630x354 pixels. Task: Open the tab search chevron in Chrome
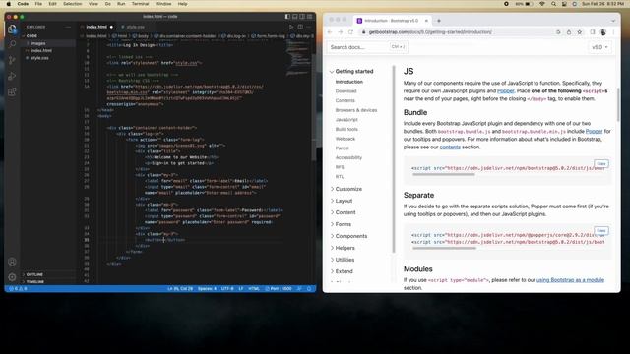click(613, 21)
